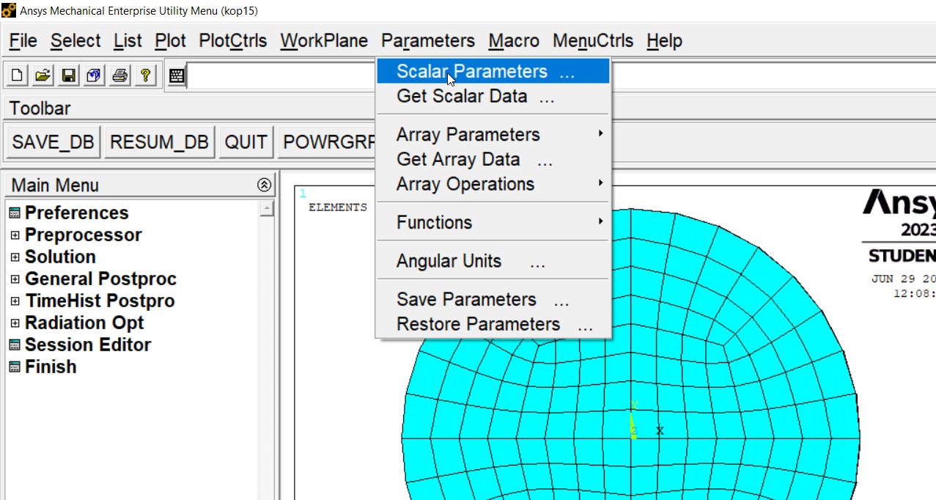Viewport: 936px width, 500px height.
Task: Choose Save Parameters from the menu
Action: (x=493, y=300)
